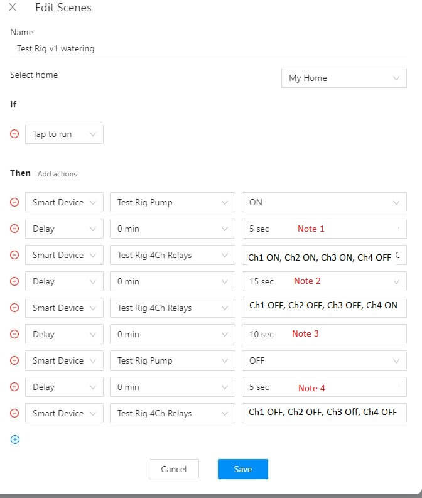Open the My Home dropdown
This screenshot has height=498, width=422.
click(344, 78)
